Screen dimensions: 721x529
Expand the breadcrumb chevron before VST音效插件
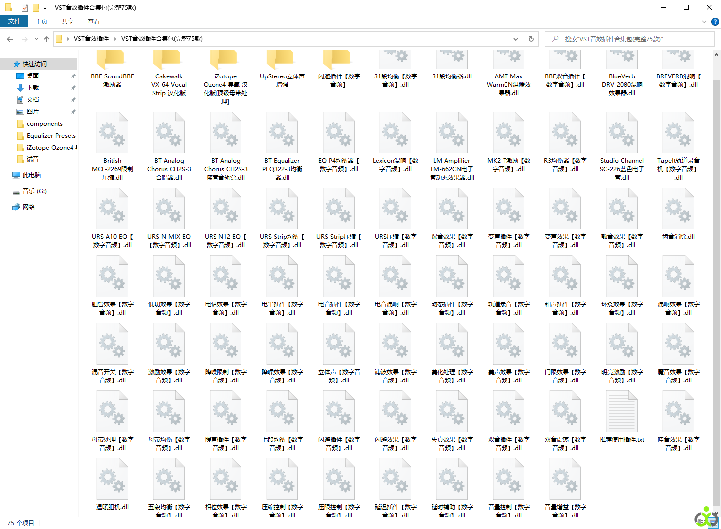68,39
